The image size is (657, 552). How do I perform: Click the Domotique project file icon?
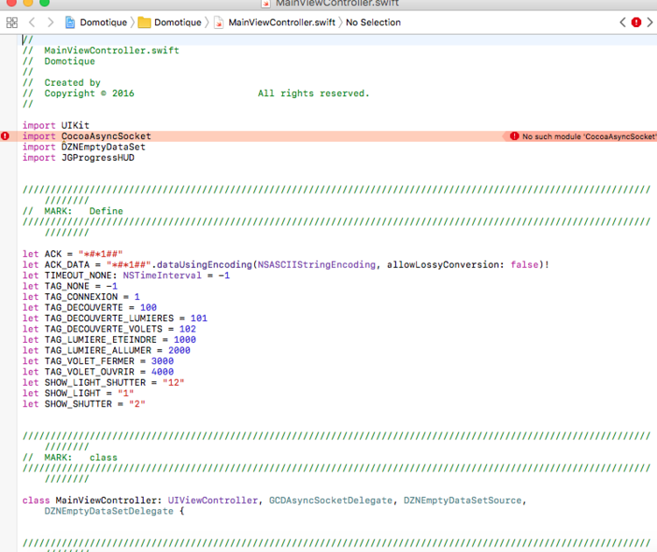pyautogui.click(x=70, y=22)
